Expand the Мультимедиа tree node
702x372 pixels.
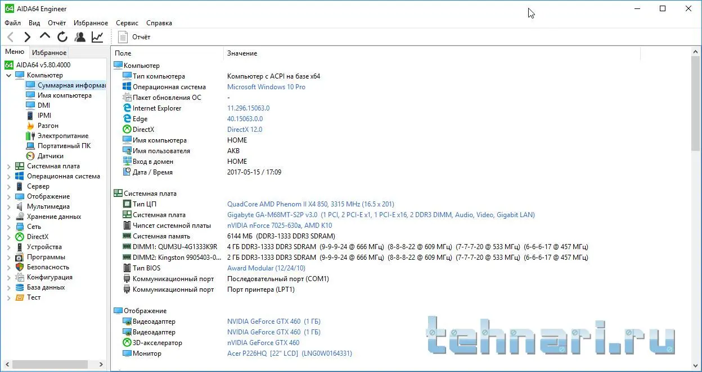(9, 206)
